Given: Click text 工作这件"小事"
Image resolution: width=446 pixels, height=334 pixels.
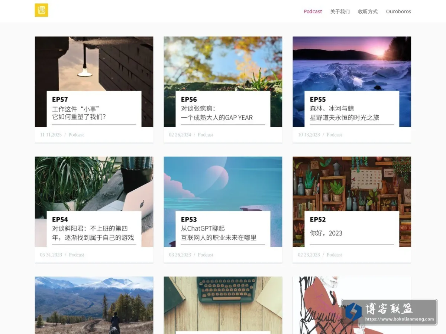Looking at the screenshot, I should pos(75,109).
